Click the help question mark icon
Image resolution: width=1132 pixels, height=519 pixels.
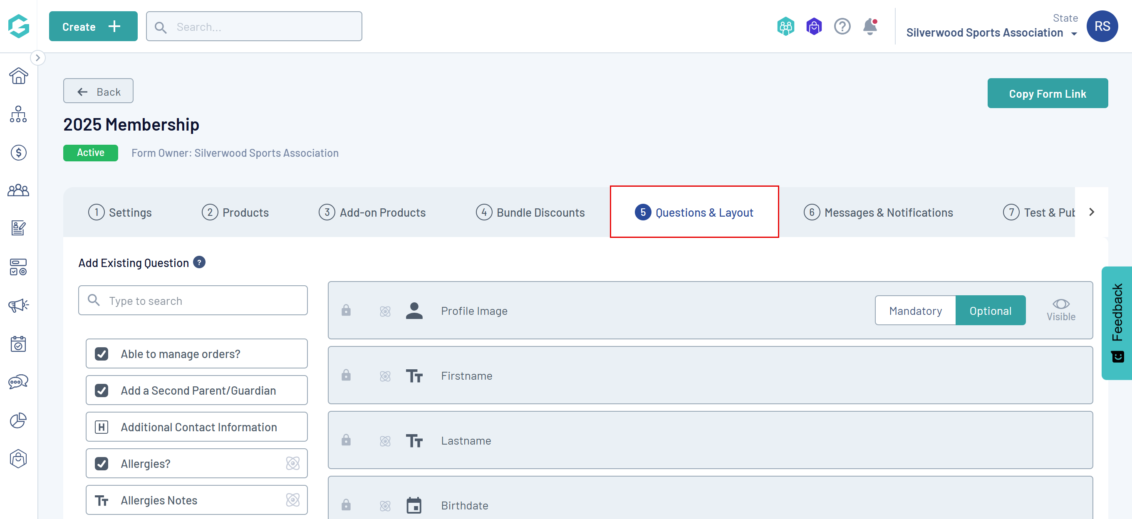pyautogui.click(x=842, y=27)
